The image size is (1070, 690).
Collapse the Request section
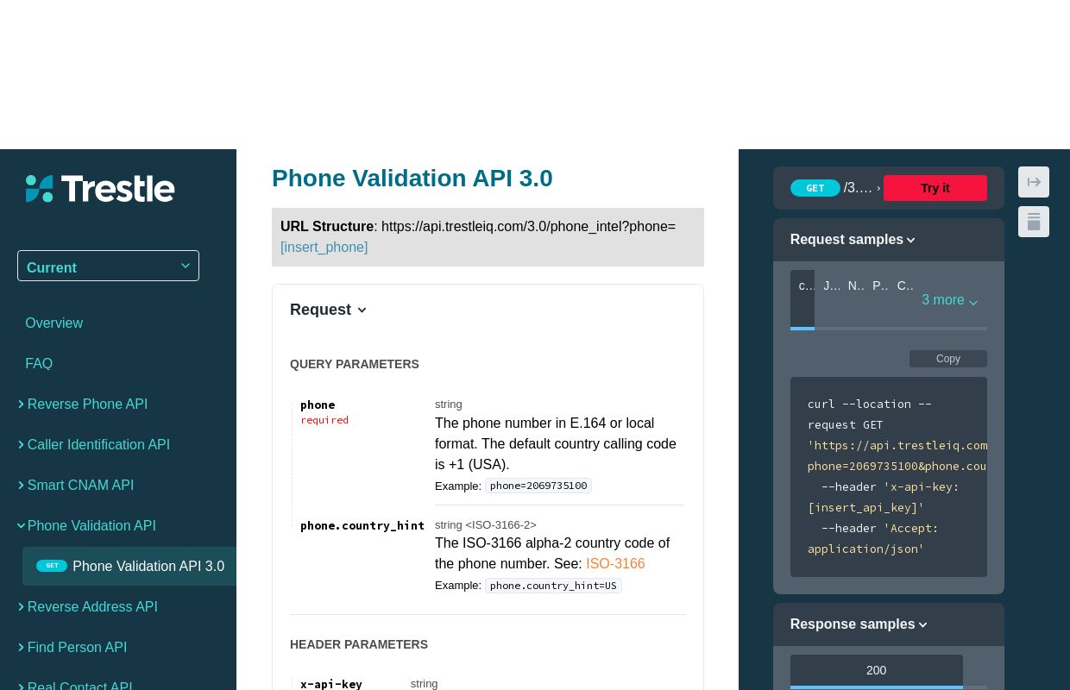pos(328,310)
